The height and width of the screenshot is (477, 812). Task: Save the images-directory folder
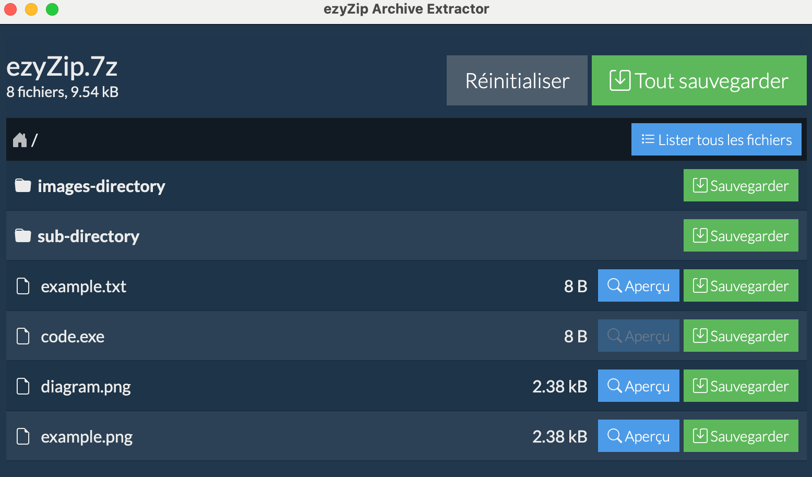(x=741, y=185)
